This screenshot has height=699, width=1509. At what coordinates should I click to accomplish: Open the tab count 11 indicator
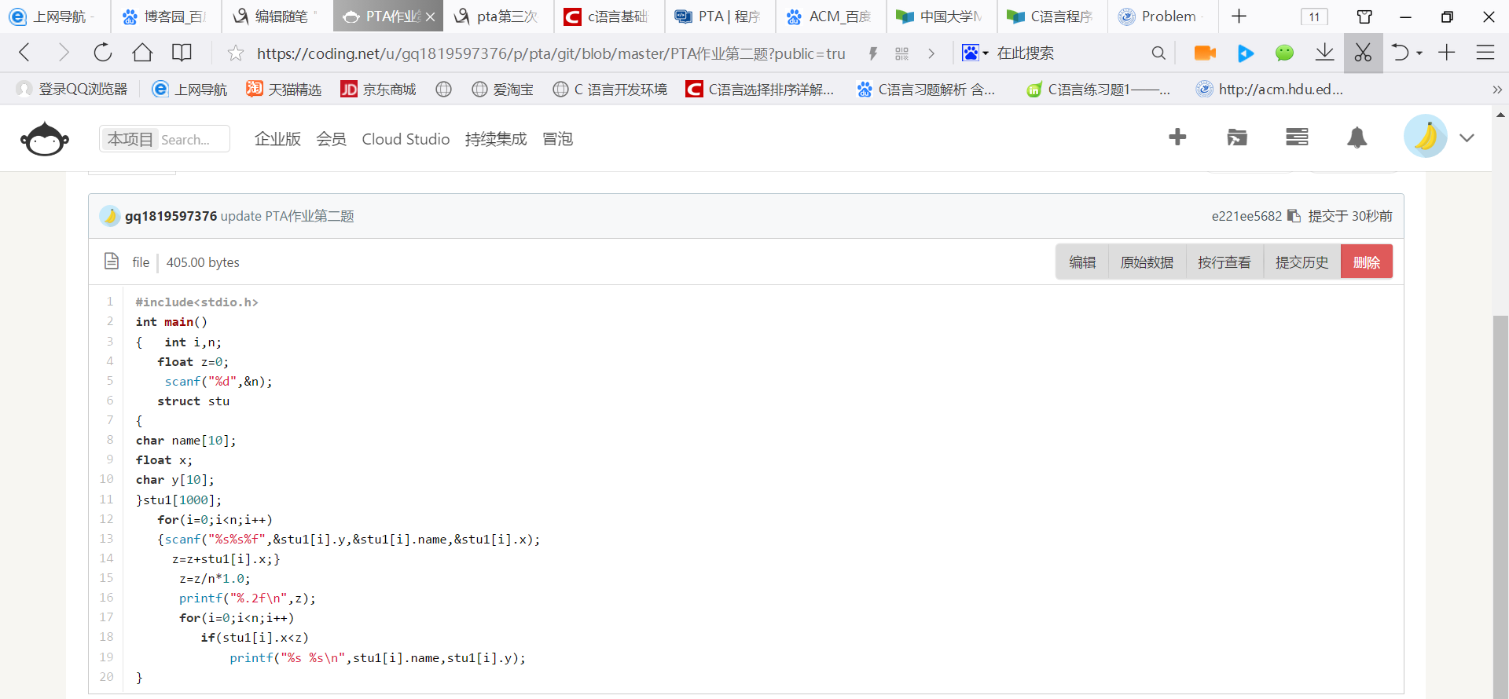click(x=1314, y=16)
